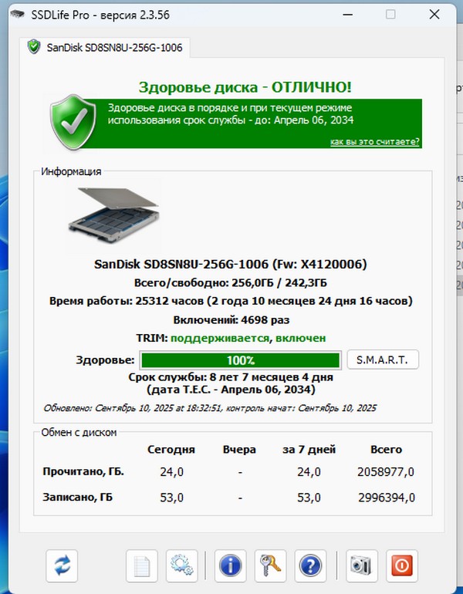Click the 'Всего' column header
The height and width of the screenshot is (594, 463).
(x=386, y=449)
